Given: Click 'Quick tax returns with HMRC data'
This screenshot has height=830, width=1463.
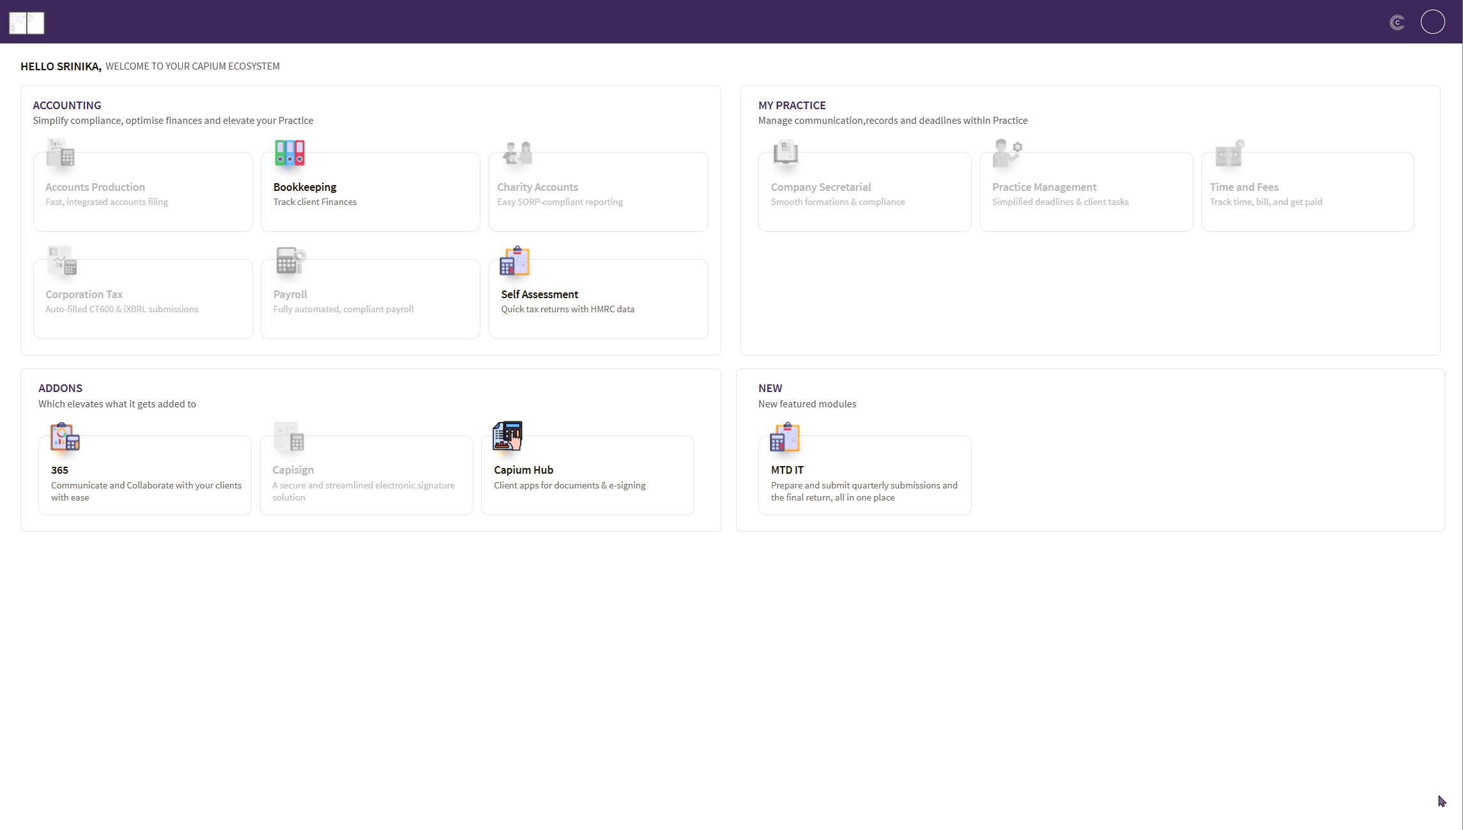Looking at the screenshot, I should point(568,309).
